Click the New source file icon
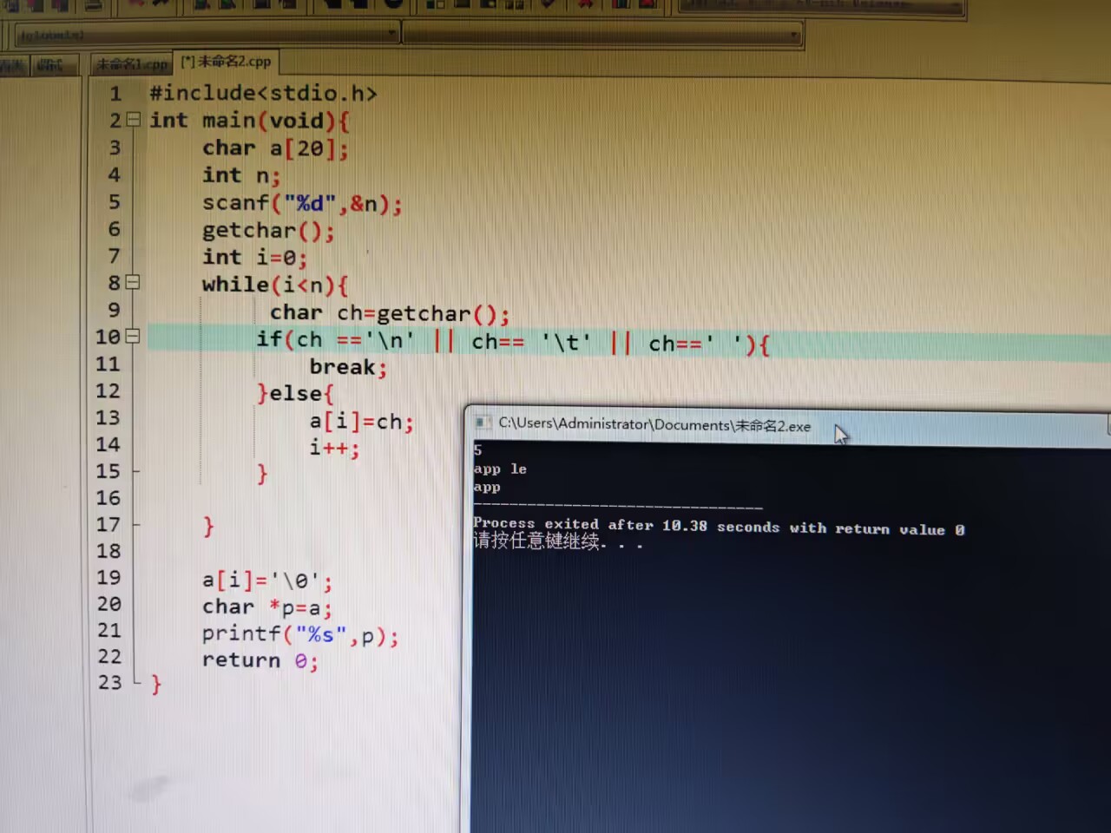Image resolution: width=1111 pixels, height=833 pixels. 13,7
